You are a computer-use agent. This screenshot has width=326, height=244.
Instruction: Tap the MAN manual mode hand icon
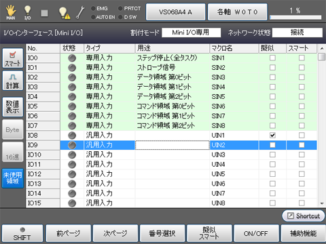coord(11,12)
